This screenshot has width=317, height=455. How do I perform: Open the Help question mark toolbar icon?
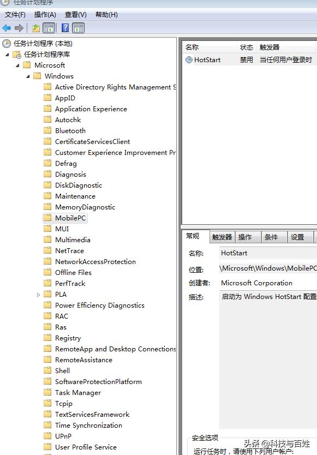[65, 28]
